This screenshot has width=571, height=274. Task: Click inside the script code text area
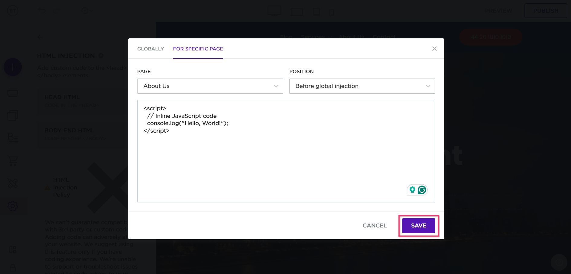point(286,151)
